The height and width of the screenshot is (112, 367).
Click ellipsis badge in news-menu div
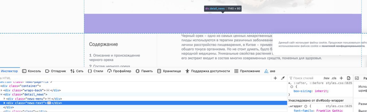[x=49, y=99]
